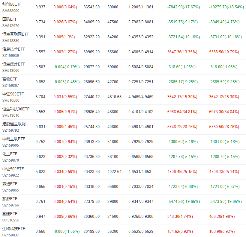Open the 中概互联ETF fund name
The image size is (246, 237).
coord(13,139)
